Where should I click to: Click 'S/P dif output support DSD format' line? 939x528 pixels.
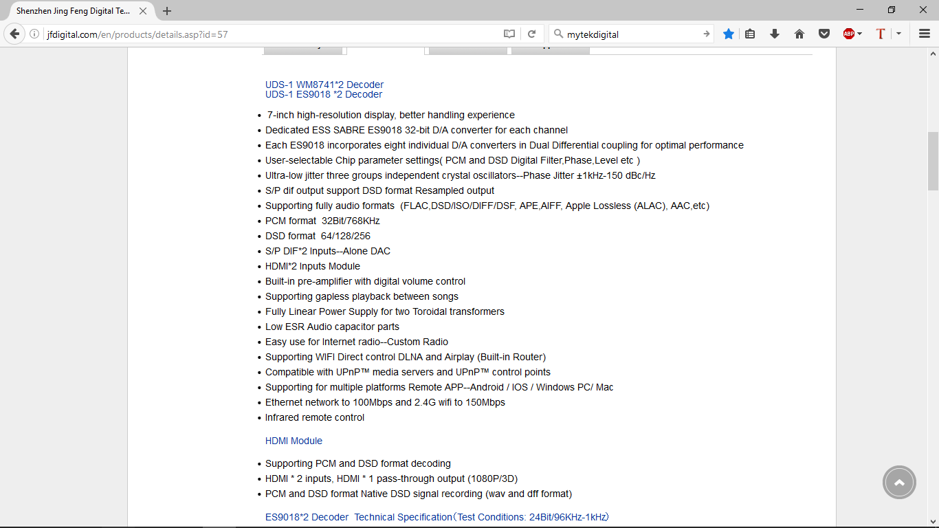379,190
